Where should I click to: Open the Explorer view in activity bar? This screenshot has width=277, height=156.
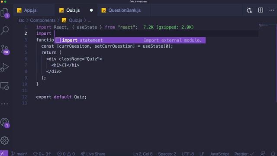(5, 13)
